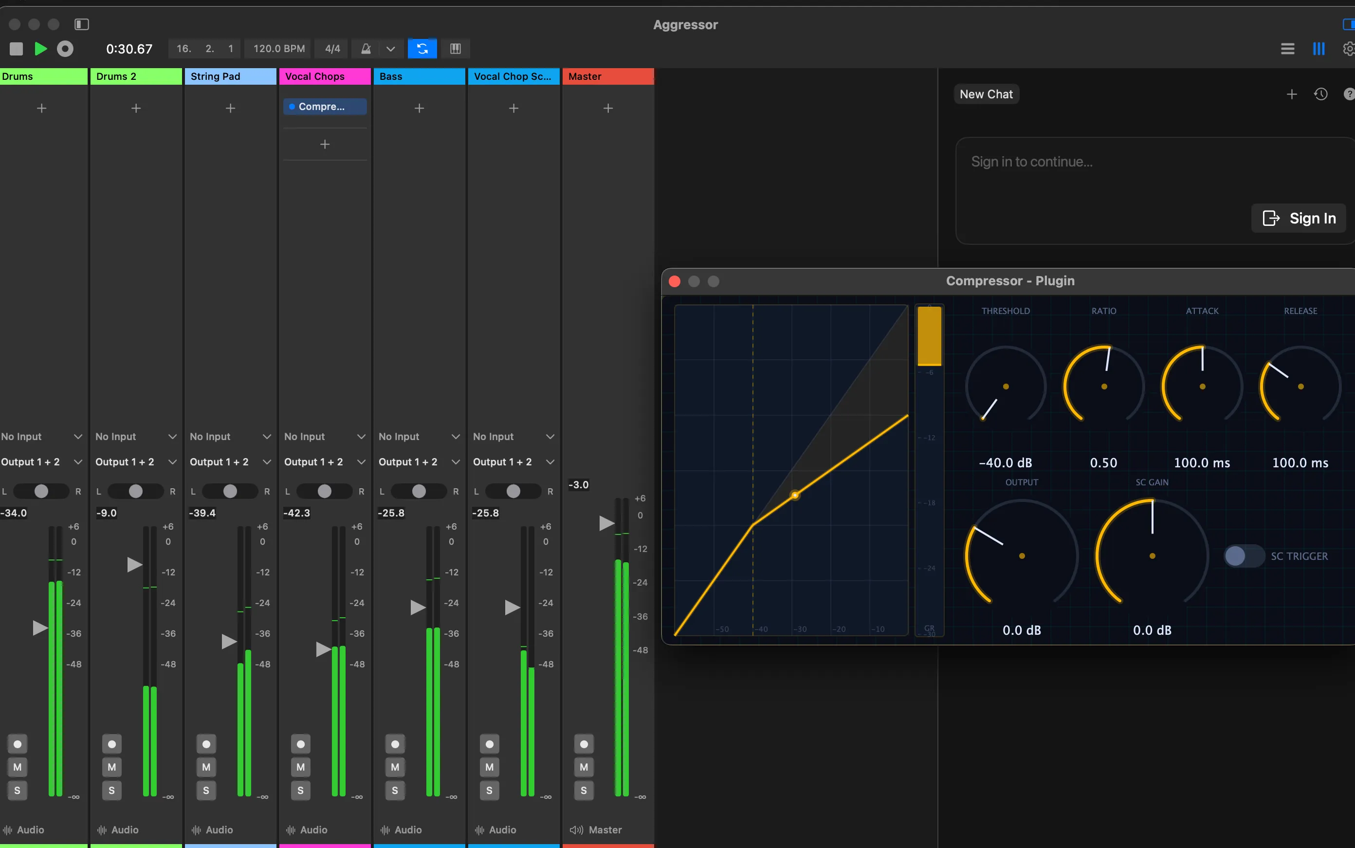The height and width of the screenshot is (848, 1355).
Task: Add a plugin to the String Pad track
Action: 230,108
